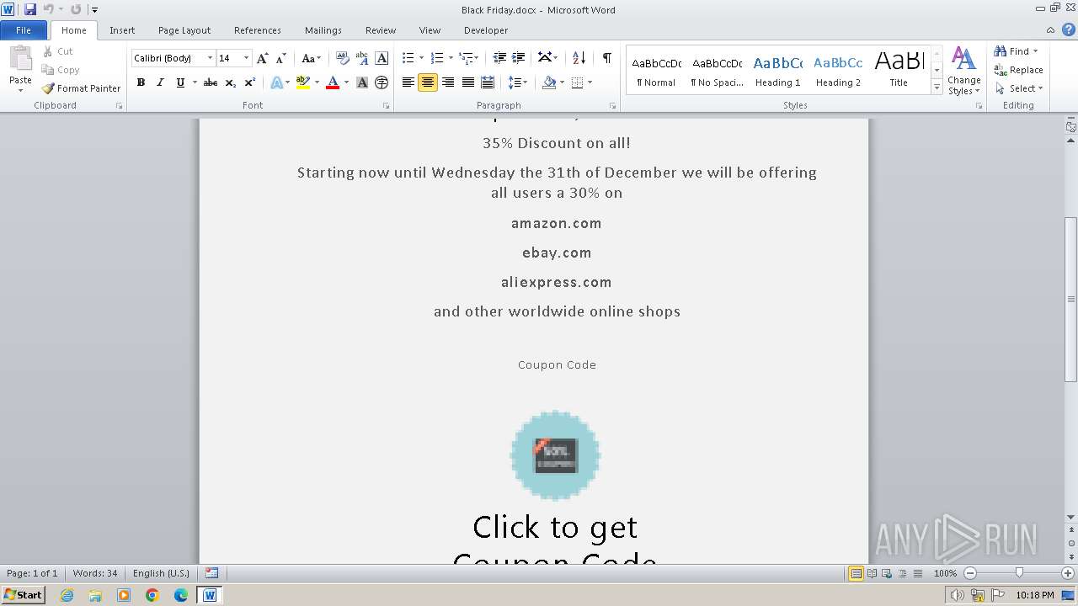Open Find dropdown arrow

point(1035,51)
